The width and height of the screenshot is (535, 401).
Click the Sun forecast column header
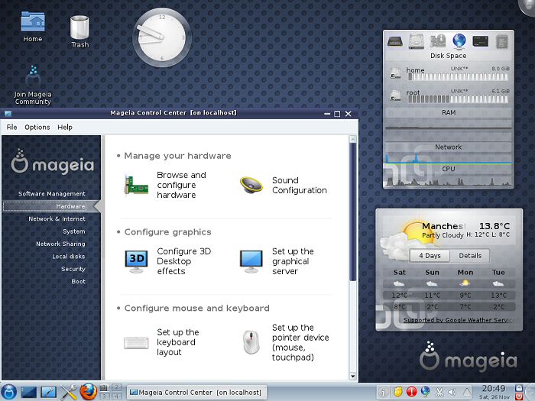432,273
